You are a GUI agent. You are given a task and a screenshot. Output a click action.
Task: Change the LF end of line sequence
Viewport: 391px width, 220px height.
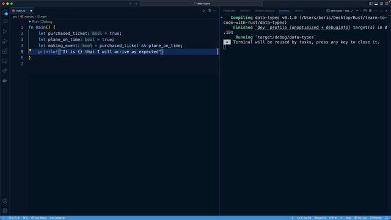341,218
